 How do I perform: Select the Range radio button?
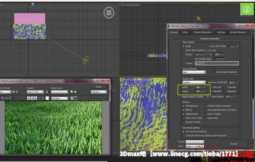[x=183, y=55]
